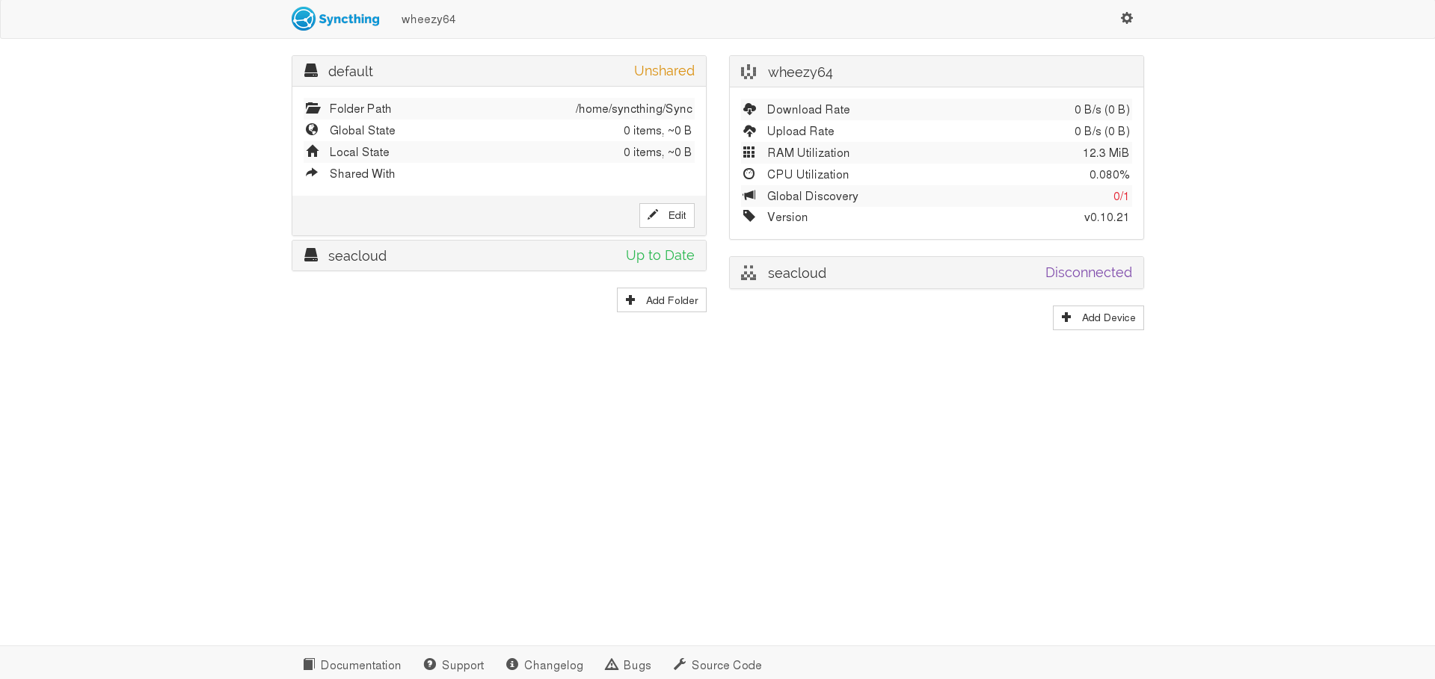The image size is (1435, 679).
Task: Click the Download Rate 0 B/s value
Action: point(1102,110)
